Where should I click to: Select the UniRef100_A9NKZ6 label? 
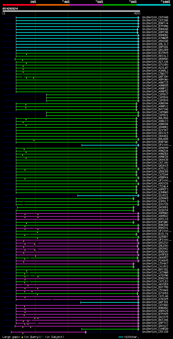[x=155, y=157]
